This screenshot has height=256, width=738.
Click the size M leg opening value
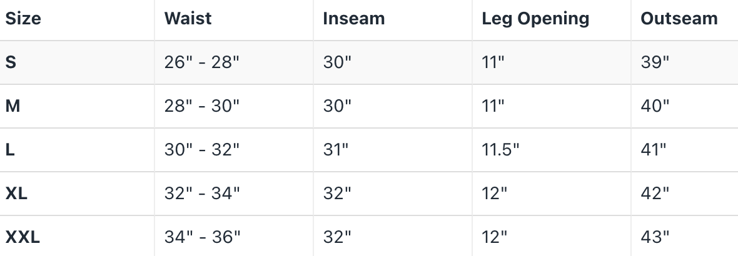493,106
